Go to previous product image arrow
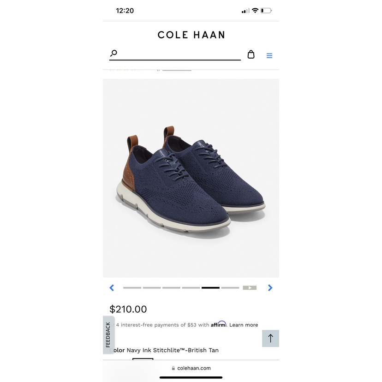The height and width of the screenshot is (382, 382). (112, 288)
